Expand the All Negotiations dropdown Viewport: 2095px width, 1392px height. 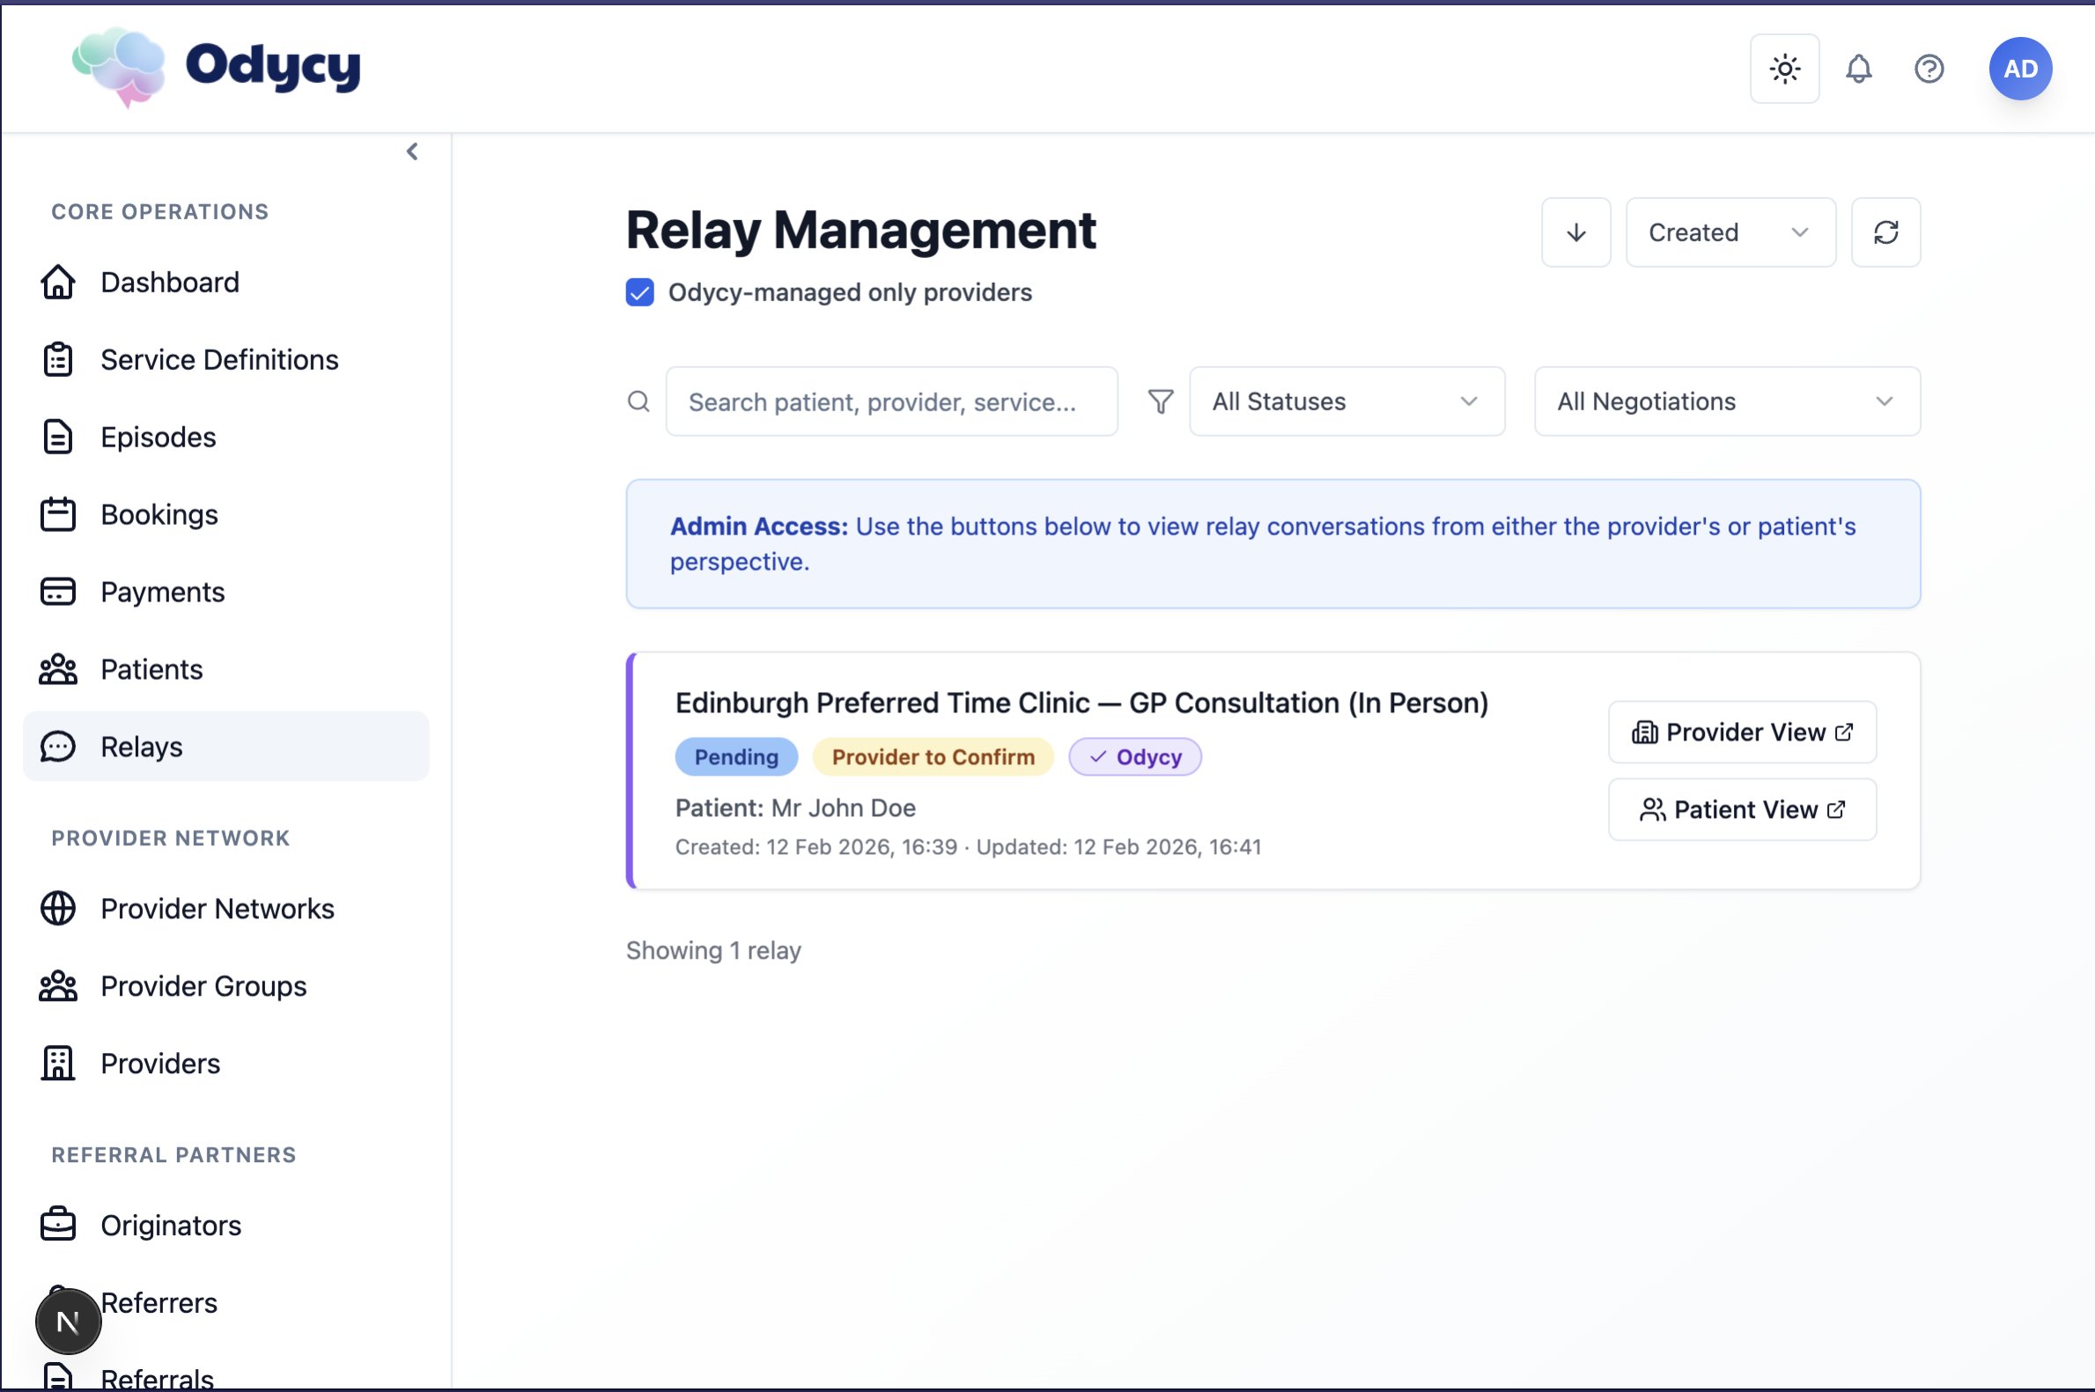click(x=1725, y=401)
